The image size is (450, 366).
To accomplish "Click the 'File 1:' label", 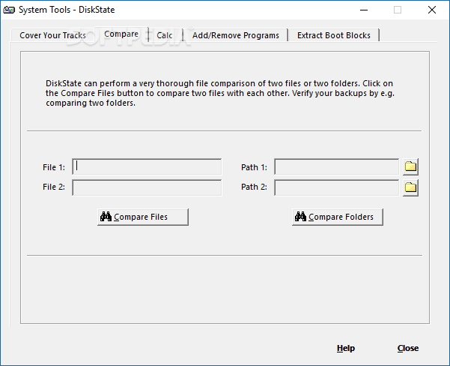I will point(54,167).
